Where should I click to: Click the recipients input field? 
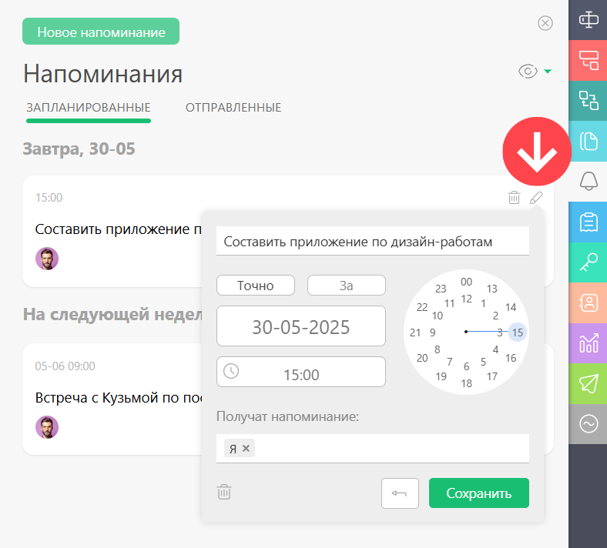(x=372, y=448)
